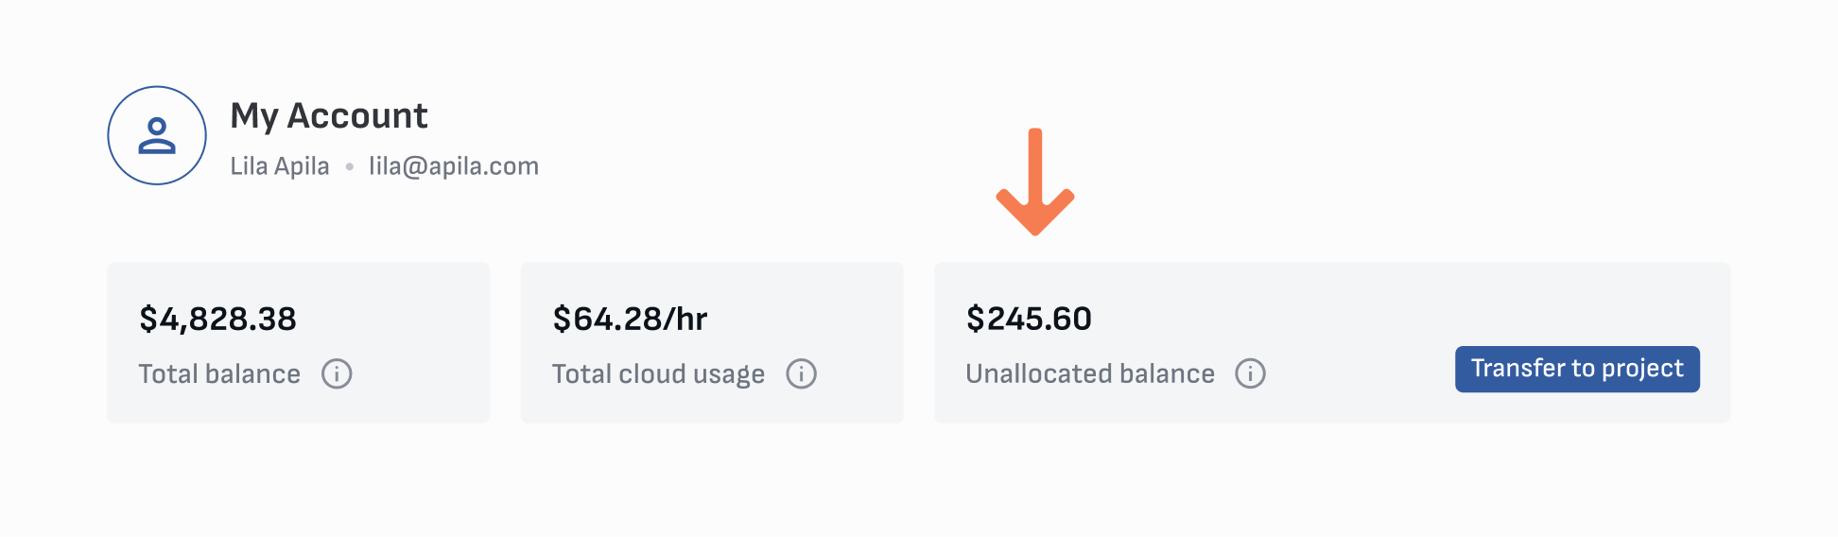This screenshot has width=1838, height=537.
Task: Transfer unallocated balance to project
Action: click(x=1577, y=369)
